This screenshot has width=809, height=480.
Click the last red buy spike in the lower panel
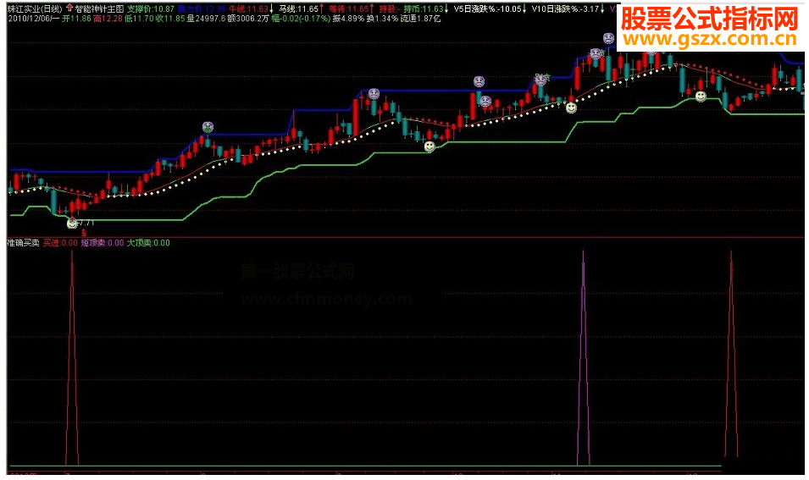pyautogui.click(x=731, y=354)
